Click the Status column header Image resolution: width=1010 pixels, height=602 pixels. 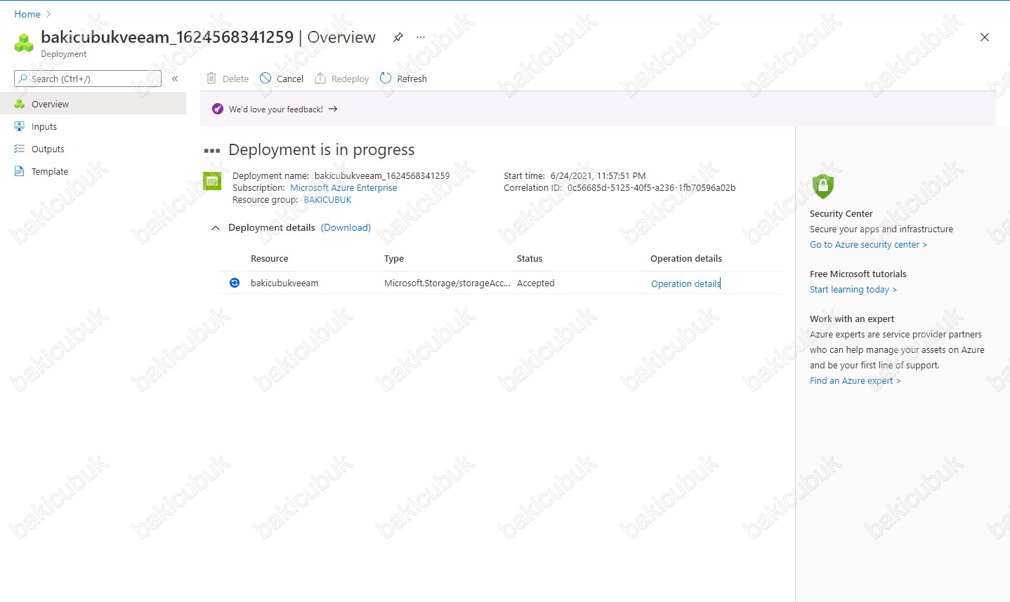click(x=530, y=259)
